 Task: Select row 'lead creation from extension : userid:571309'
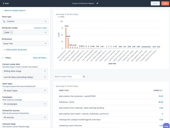[x=111, y=96]
